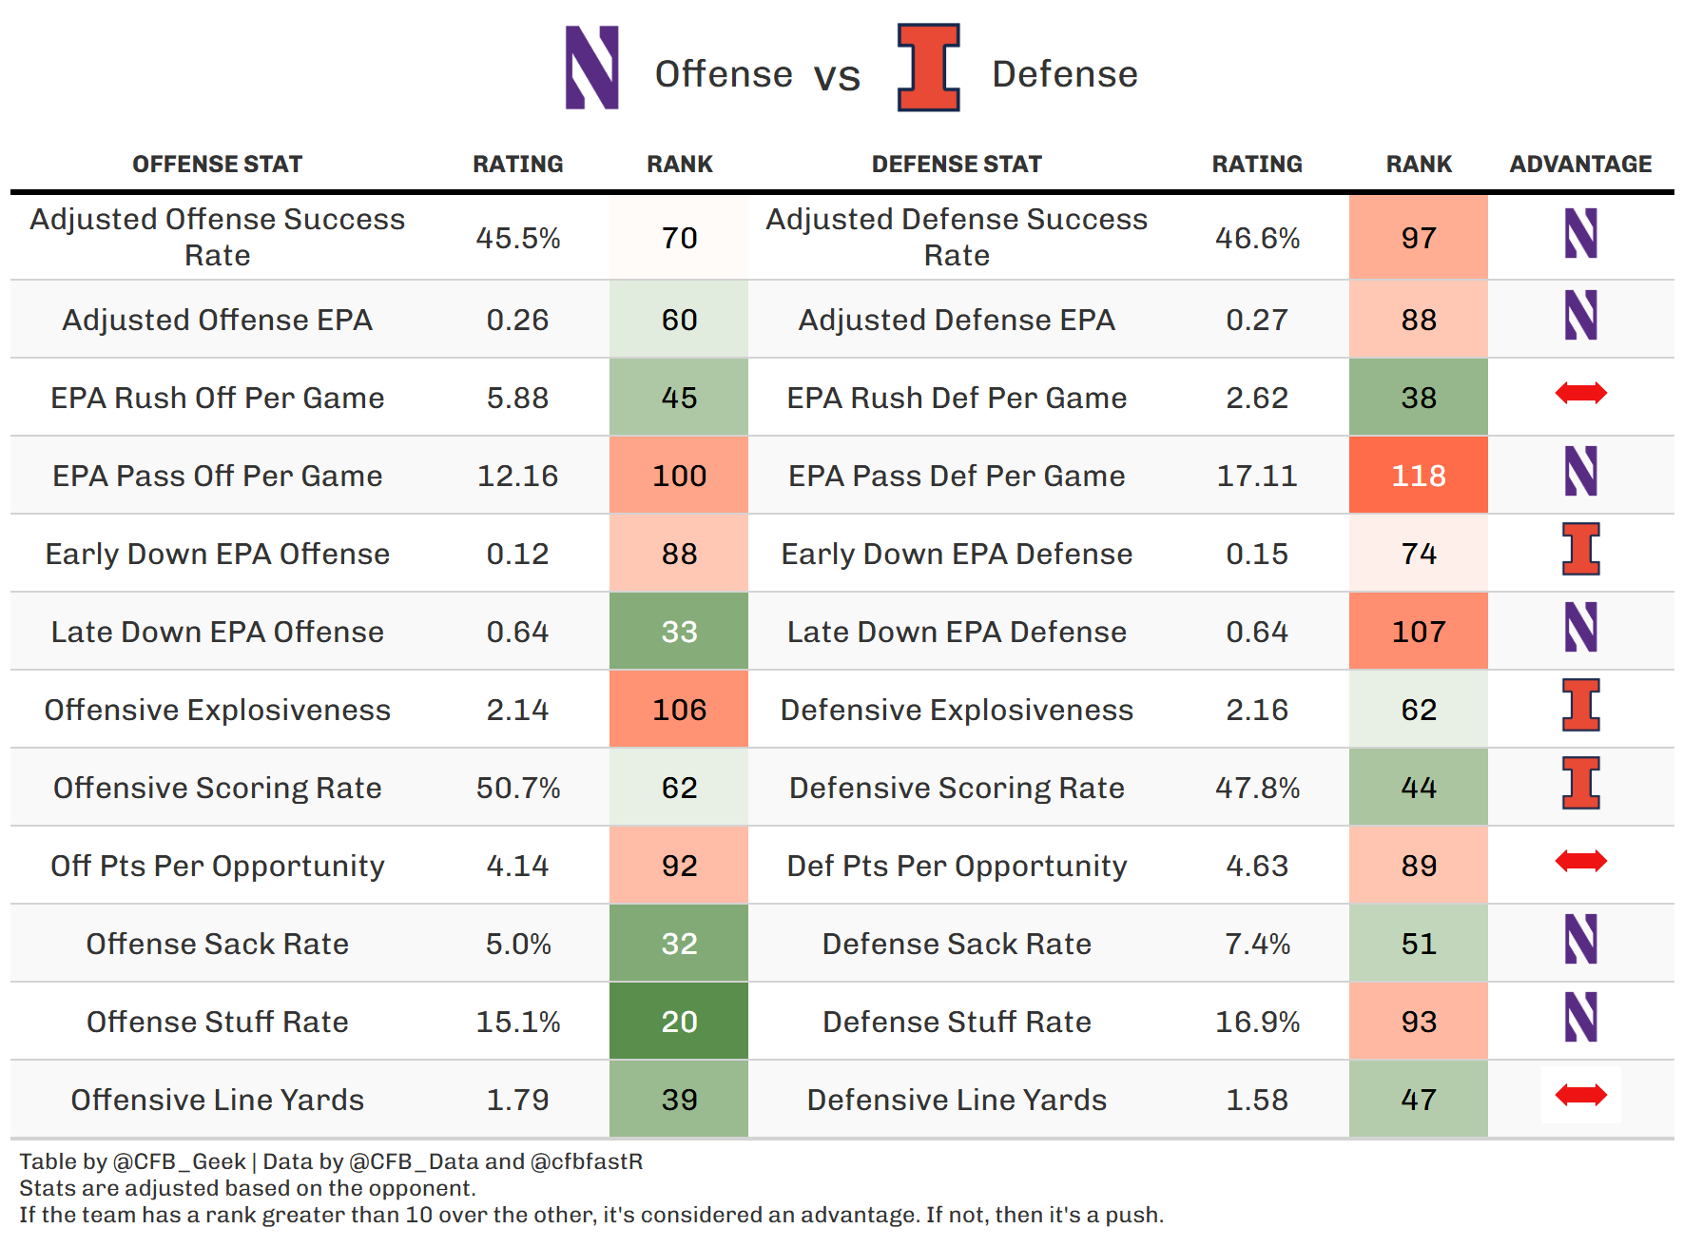The width and height of the screenshot is (1683, 1248).
Task: Click the N advantage logo in the Offense Stuff Rate row
Action: click(x=1580, y=1018)
